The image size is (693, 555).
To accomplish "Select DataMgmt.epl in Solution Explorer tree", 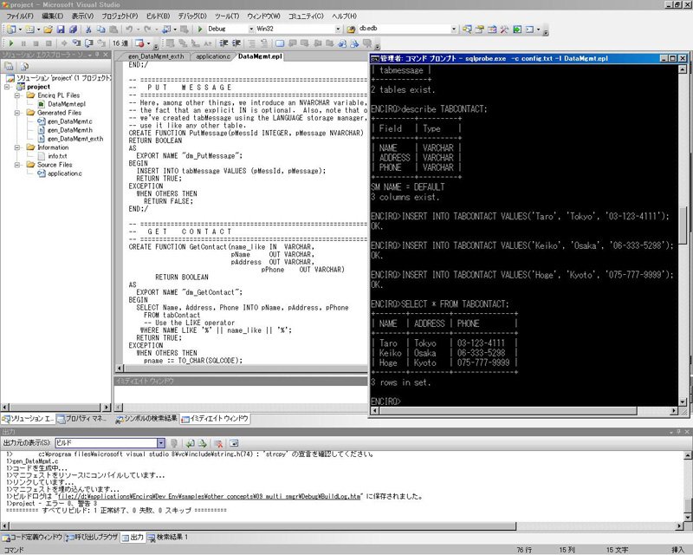I will [67, 104].
